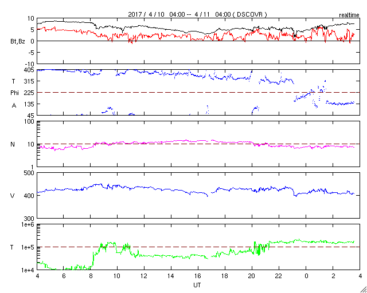Screen dimensions: 367x293
Task: Click the 'V' velocity axis label
Action: pos(13,196)
